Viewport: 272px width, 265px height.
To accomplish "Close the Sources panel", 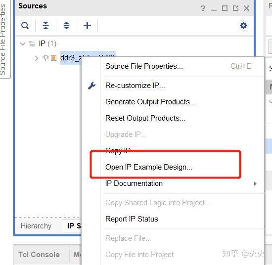I will point(246,8).
